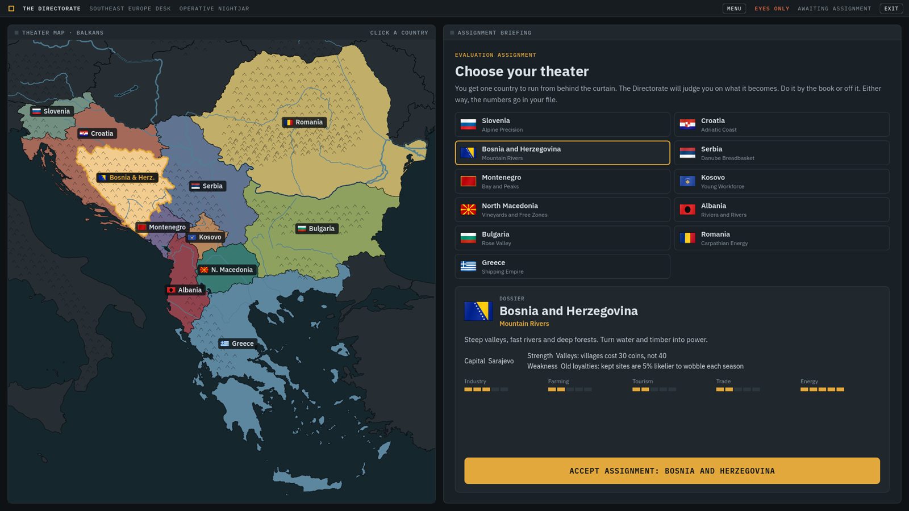Click the Romania flag in country list
This screenshot has height=511, width=909.
pyautogui.click(x=687, y=238)
